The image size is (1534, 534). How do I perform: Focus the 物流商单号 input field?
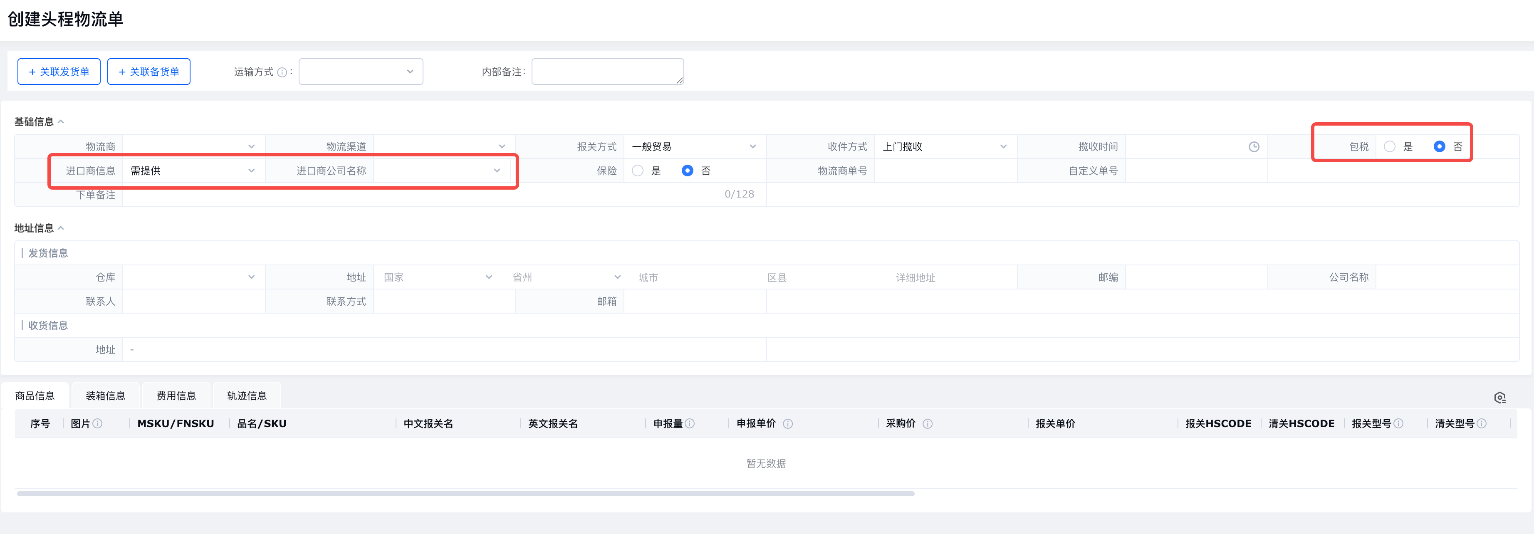click(946, 171)
